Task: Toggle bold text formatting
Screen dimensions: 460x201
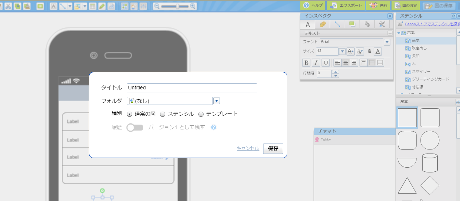Action: click(306, 63)
